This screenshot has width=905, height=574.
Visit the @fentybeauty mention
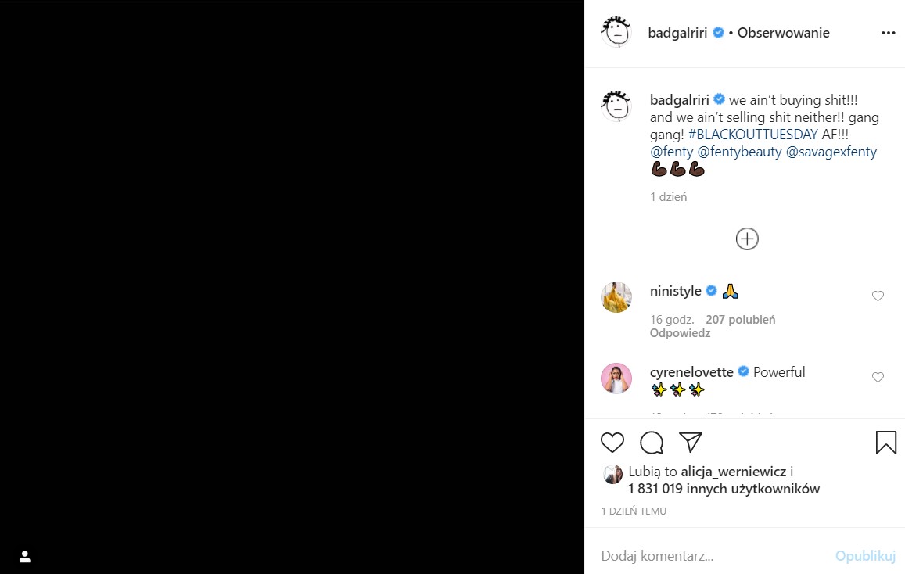[740, 152]
